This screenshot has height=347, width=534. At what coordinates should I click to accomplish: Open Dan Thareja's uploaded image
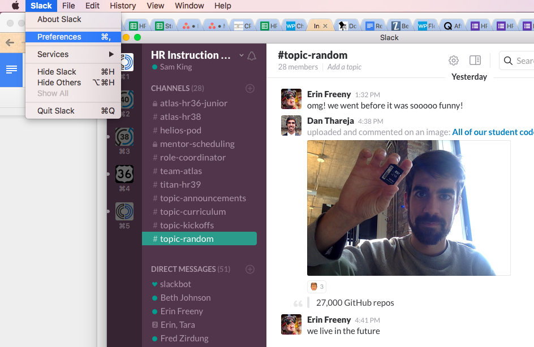tap(408, 208)
